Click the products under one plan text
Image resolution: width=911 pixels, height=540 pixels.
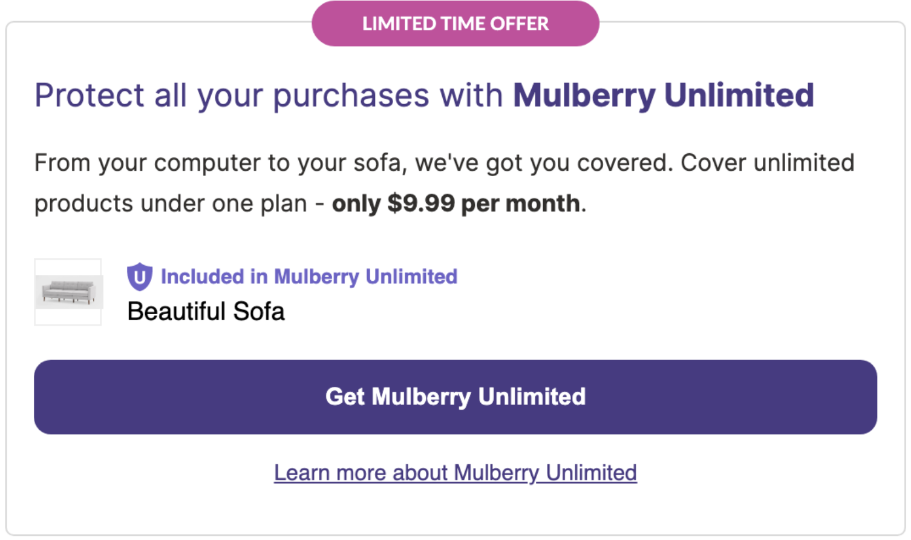point(171,203)
